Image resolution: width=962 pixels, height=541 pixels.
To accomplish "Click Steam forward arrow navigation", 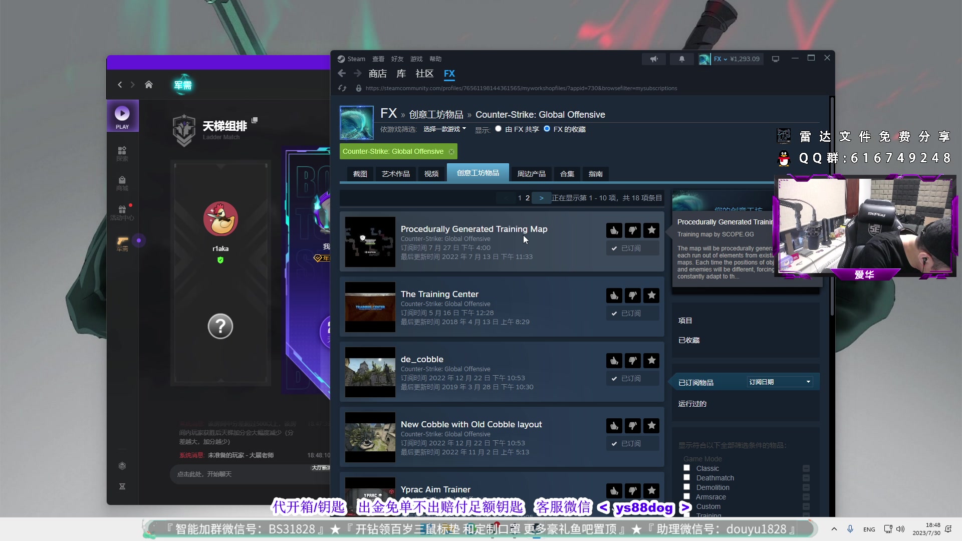I will point(357,74).
